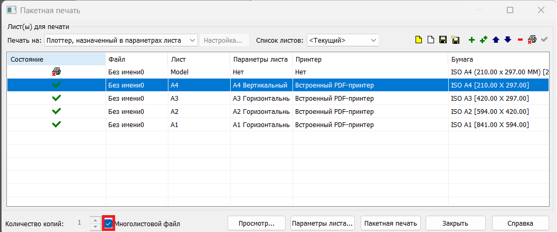The width and height of the screenshot is (557, 232).
Task: Save the sheet list with floppy icon
Action: point(443,40)
